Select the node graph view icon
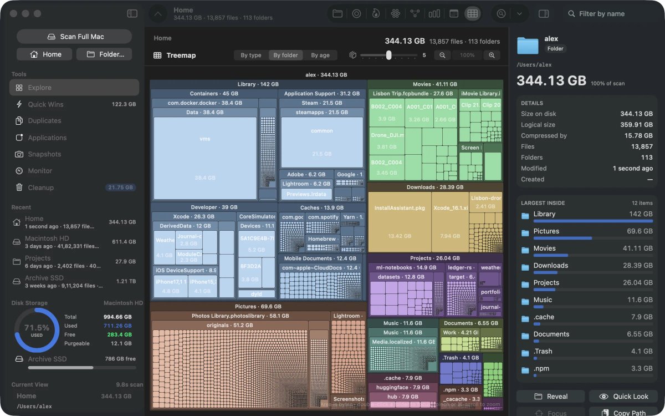 [x=415, y=13]
